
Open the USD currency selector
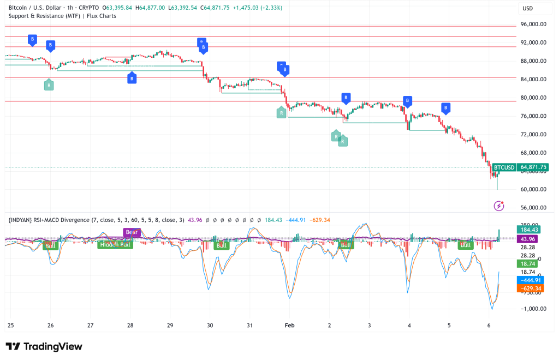pos(527,8)
